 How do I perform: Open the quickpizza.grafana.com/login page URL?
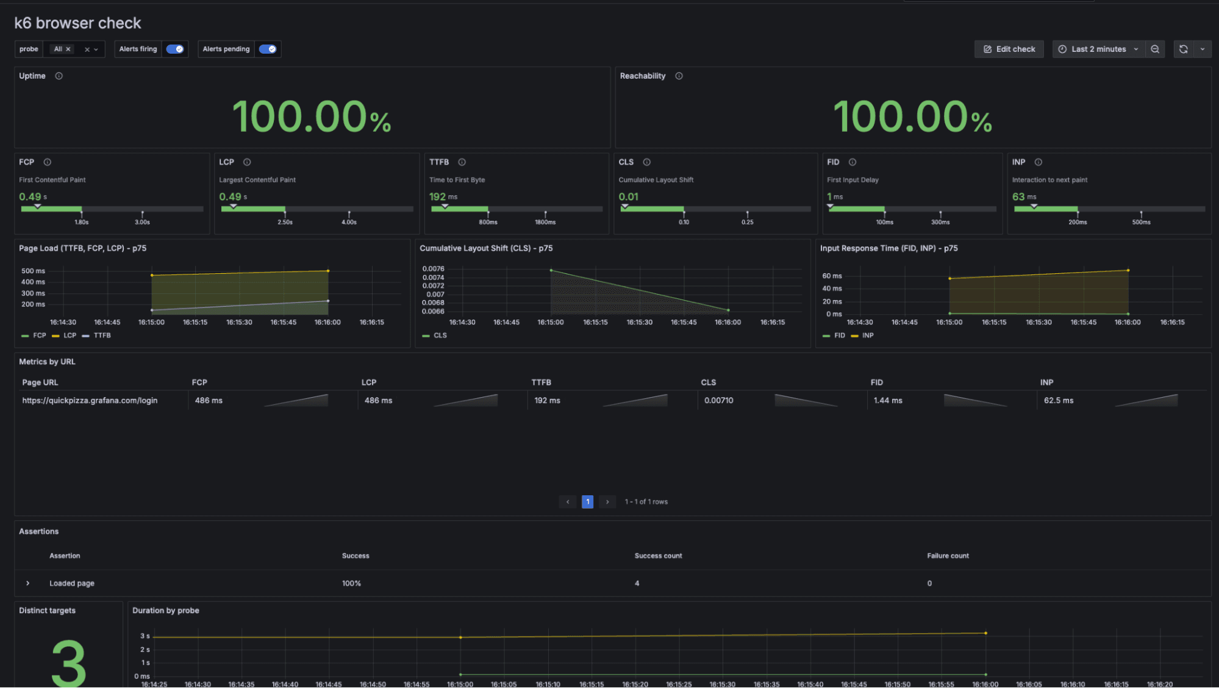[x=89, y=400]
